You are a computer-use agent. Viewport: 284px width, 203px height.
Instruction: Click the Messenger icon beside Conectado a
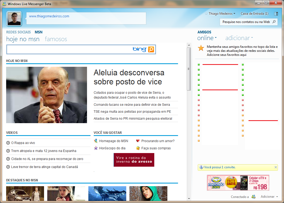(254, 197)
